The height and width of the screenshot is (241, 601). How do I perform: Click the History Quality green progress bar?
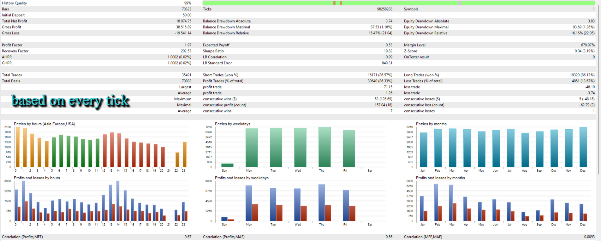point(399,3)
